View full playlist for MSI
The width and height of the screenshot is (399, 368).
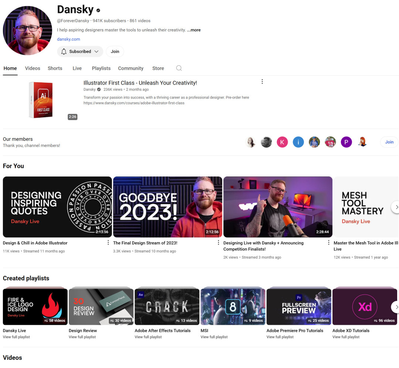pos(214,337)
